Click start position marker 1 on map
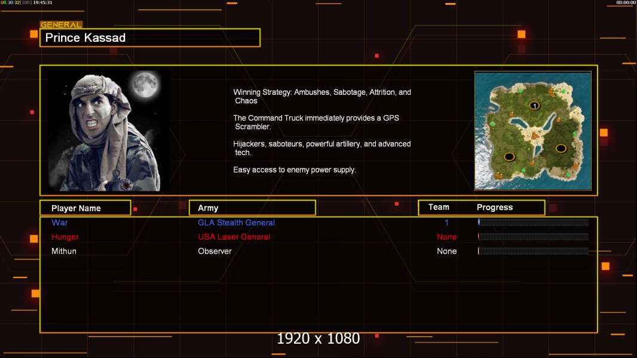Screen dimensions: 637x358 (535, 106)
